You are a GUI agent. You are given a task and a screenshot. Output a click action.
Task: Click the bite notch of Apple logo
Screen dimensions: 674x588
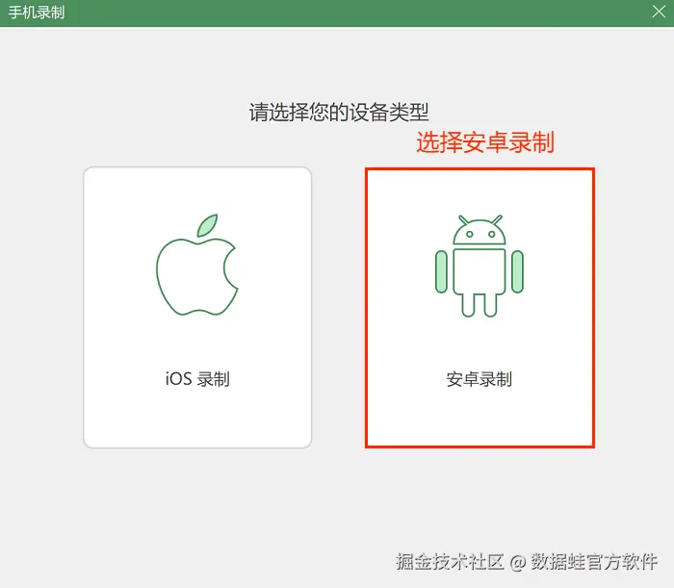point(231,269)
